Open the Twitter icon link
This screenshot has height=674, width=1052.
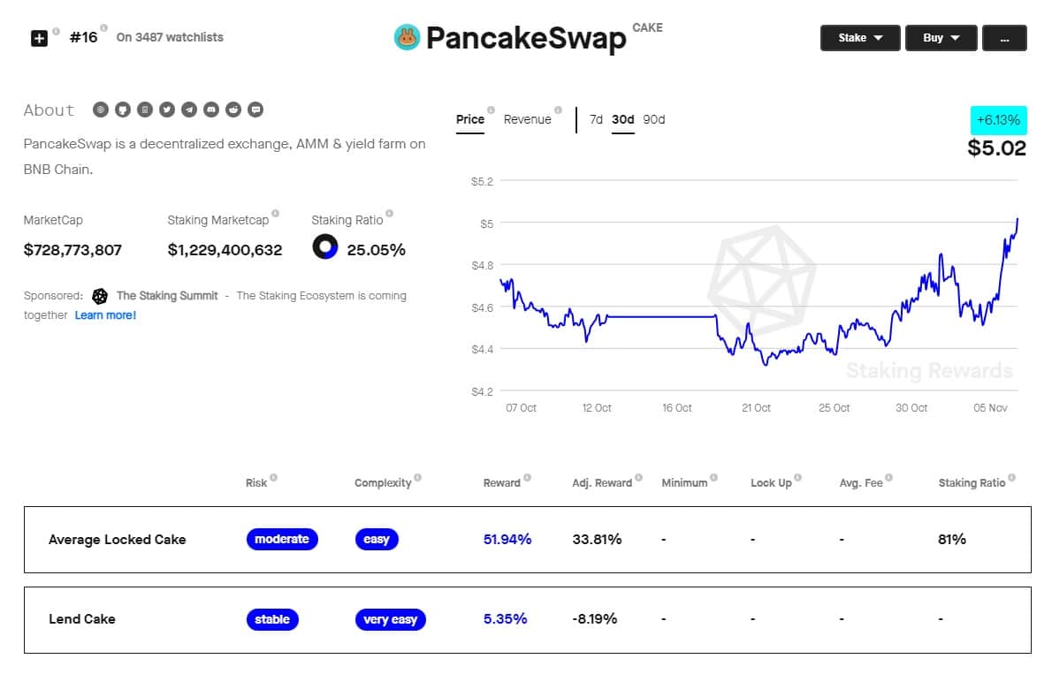167,110
